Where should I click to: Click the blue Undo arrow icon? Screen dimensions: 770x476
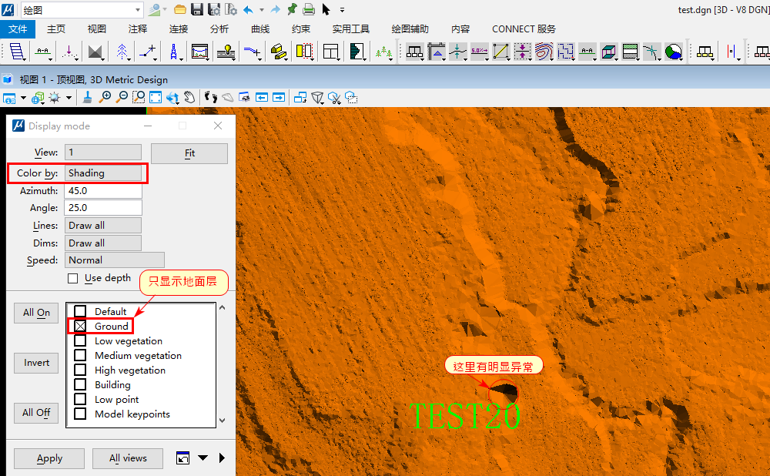(x=248, y=9)
